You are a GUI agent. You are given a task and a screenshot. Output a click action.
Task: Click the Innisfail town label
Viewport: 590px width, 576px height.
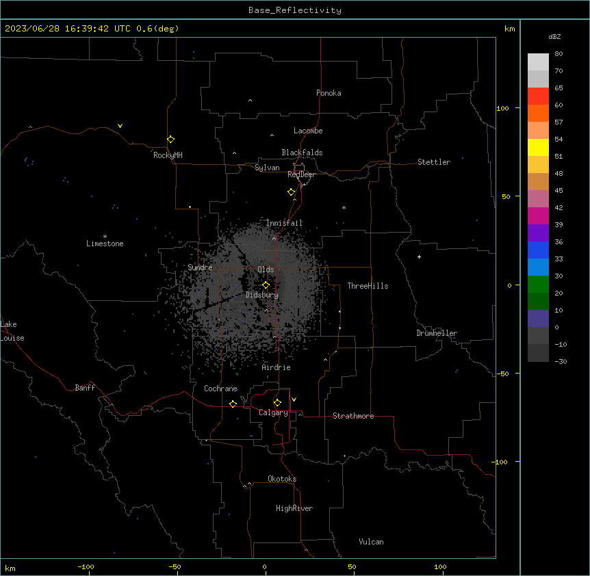point(284,223)
